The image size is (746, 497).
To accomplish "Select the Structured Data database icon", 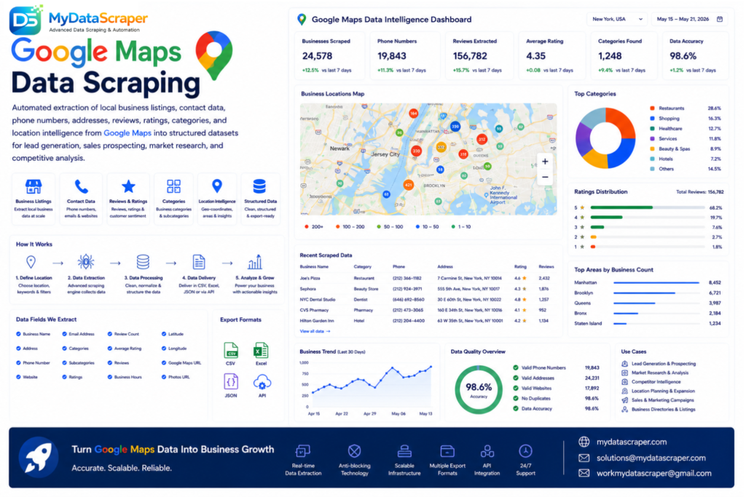I will [x=260, y=186].
